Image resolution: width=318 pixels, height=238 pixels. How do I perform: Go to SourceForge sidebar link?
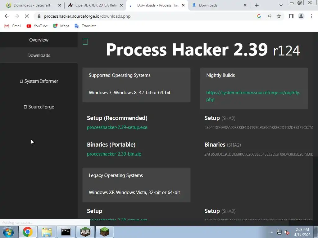(39, 107)
